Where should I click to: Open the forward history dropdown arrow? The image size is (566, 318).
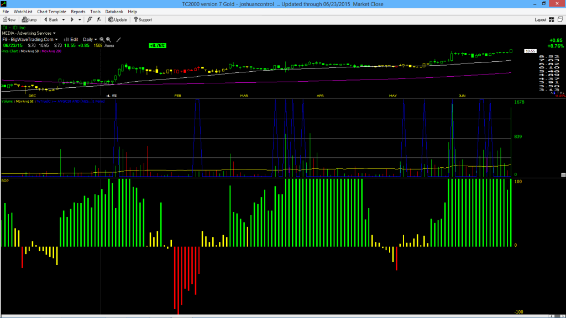coord(80,20)
